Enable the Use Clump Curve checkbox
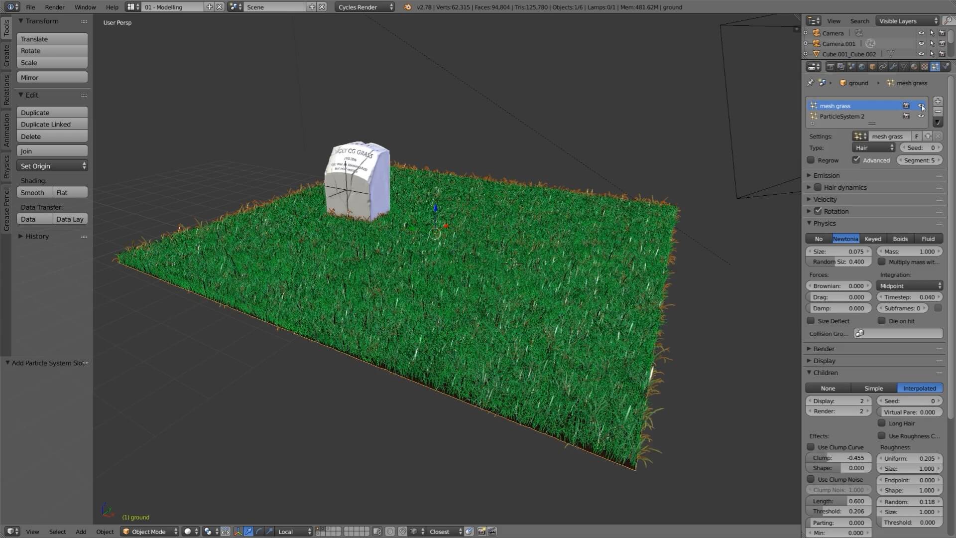The width and height of the screenshot is (956, 538). (811, 447)
